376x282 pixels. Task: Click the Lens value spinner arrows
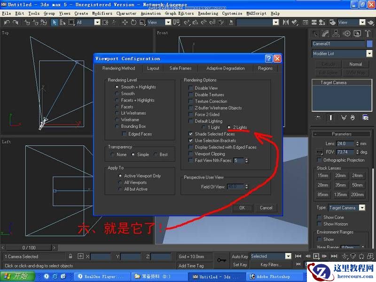tap(357, 143)
